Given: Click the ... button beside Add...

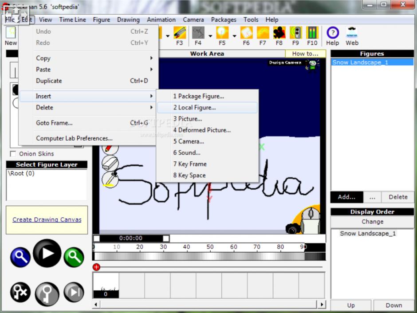Looking at the screenshot, I should coord(372,197).
